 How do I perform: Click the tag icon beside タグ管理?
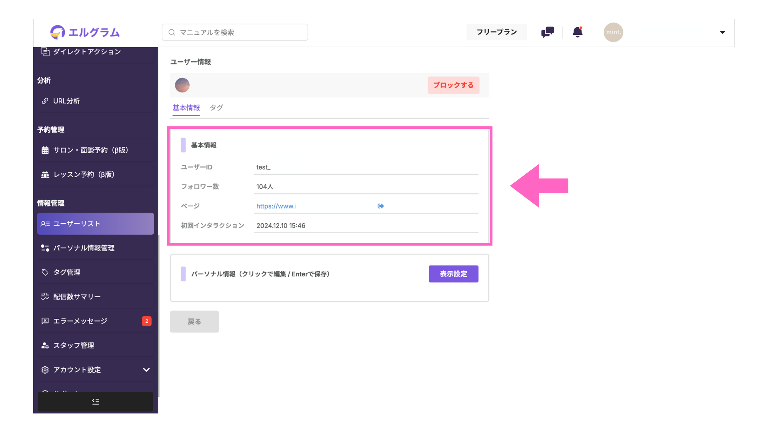[45, 272]
